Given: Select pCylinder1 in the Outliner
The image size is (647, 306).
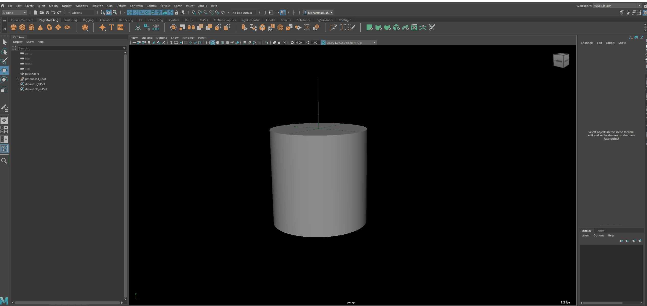Looking at the screenshot, I should coord(32,74).
